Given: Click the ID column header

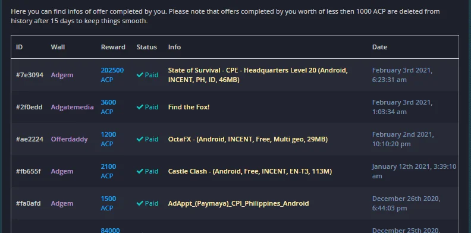Looking at the screenshot, I should 19,47.
